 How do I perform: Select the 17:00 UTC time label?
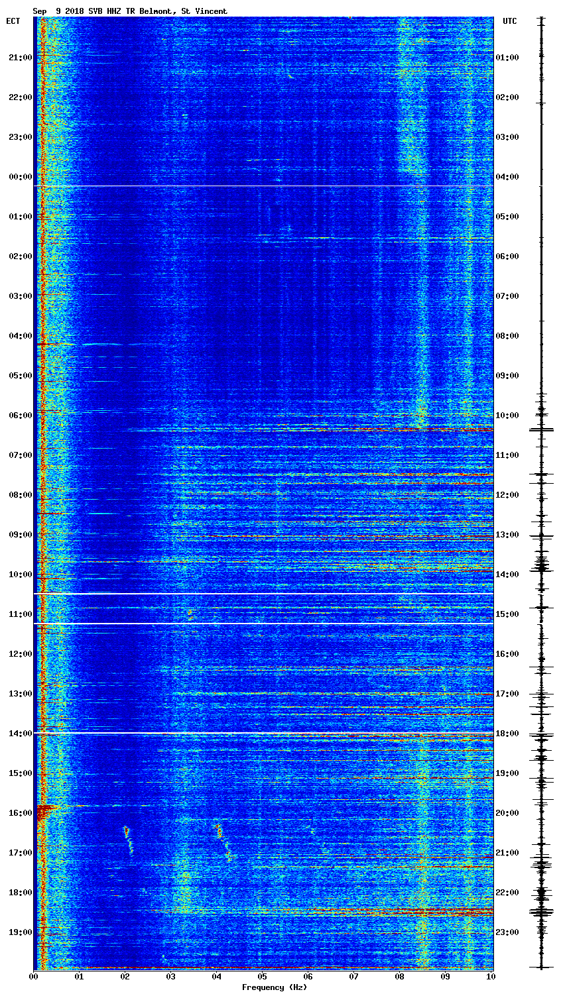point(507,694)
